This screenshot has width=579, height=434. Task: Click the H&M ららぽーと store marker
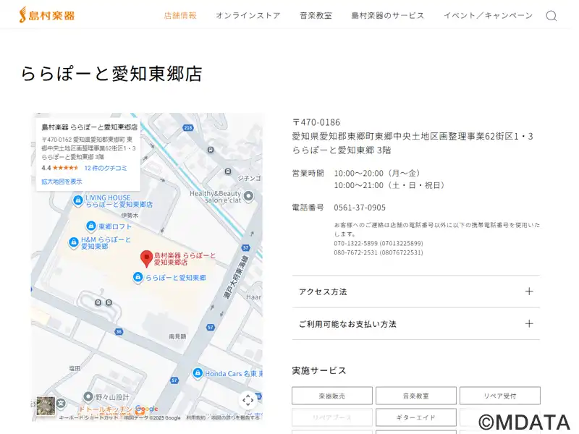coord(72,242)
